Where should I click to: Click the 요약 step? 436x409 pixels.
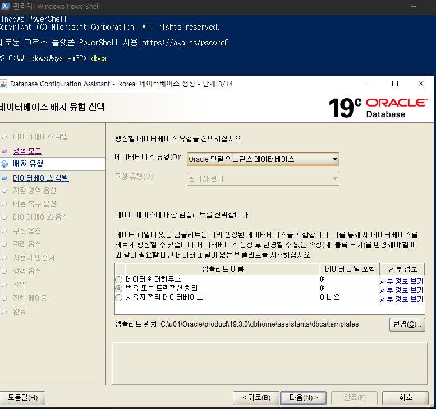tap(20, 284)
